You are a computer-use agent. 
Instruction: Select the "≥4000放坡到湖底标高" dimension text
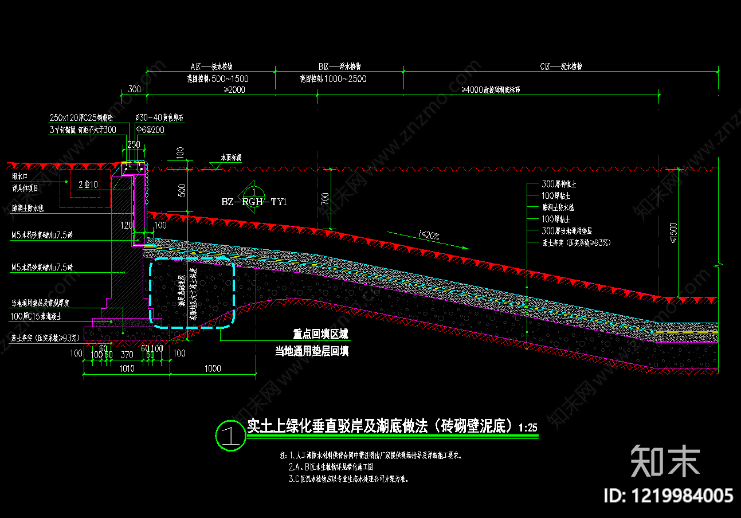pyautogui.click(x=491, y=90)
